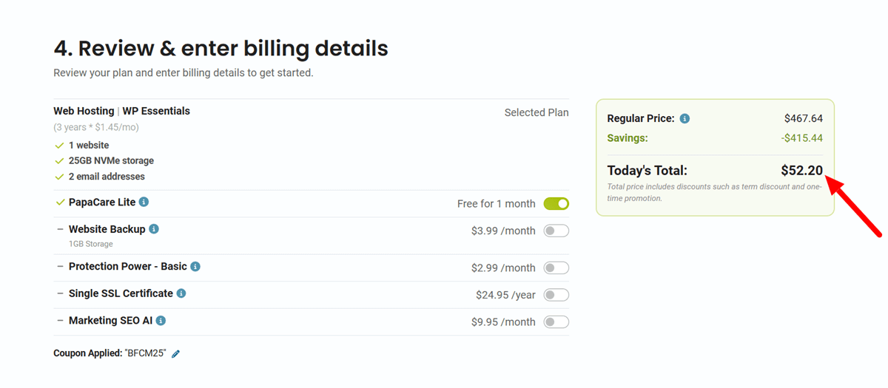This screenshot has width=888, height=388.
Task: Click the Savings amount -$415.44
Action: click(x=802, y=138)
